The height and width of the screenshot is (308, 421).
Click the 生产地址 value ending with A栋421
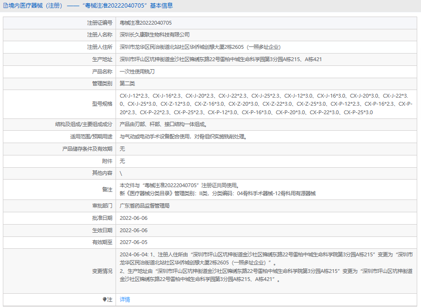221,59
